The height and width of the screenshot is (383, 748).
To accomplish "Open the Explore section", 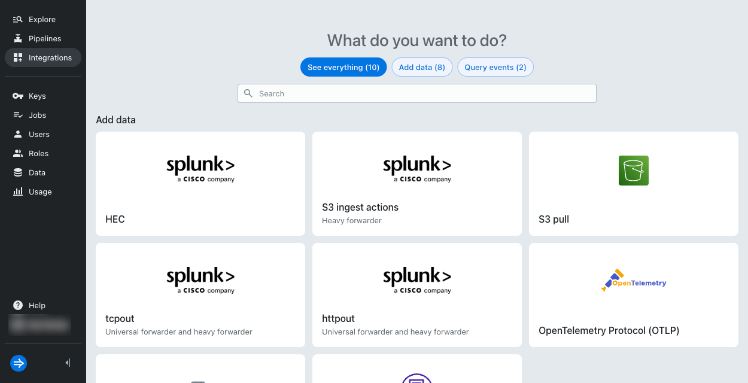I will point(43,19).
